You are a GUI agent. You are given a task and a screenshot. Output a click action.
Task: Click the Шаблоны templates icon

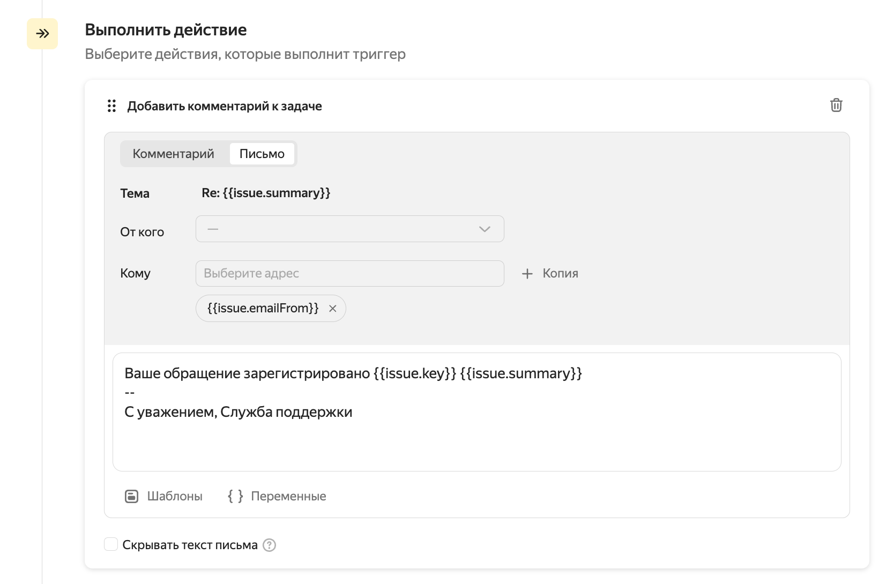click(x=131, y=496)
